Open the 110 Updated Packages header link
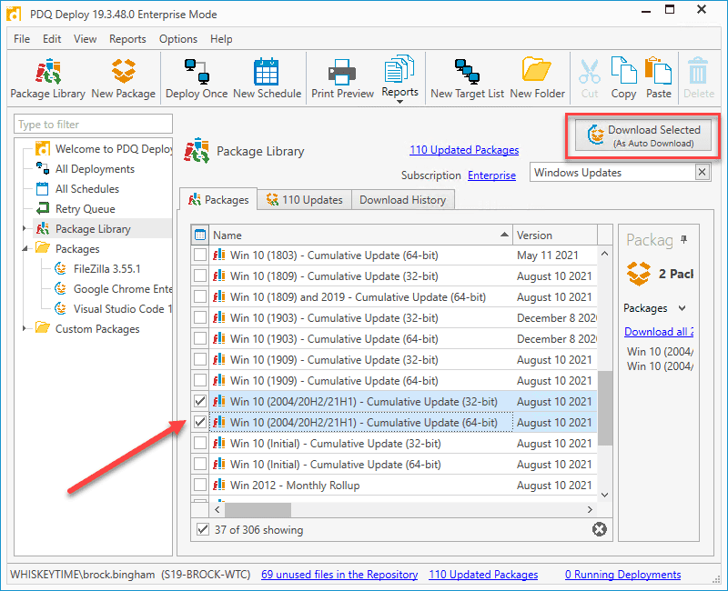This screenshot has width=728, height=591. 464,150
